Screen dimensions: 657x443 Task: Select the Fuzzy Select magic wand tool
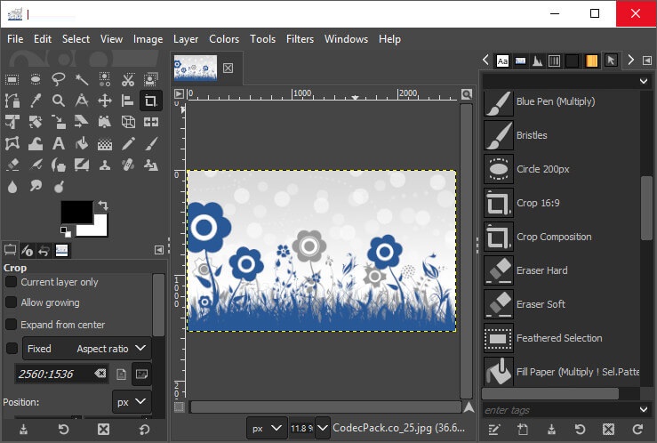[x=82, y=79]
